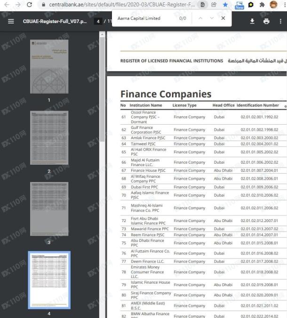Open the Chrome three-dot menu
287x318 pixels.
(x=285, y=5)
